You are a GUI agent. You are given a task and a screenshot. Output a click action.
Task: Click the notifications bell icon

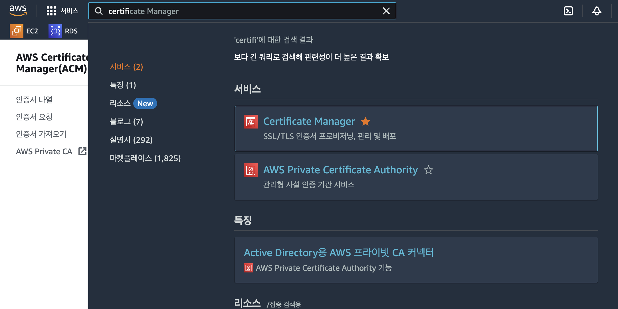[597, 11]
